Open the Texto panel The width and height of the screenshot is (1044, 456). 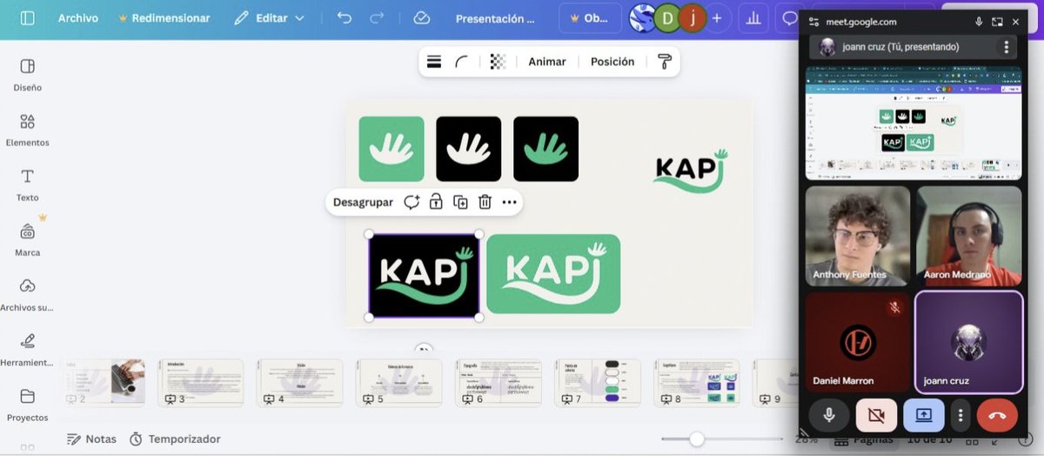27,184
